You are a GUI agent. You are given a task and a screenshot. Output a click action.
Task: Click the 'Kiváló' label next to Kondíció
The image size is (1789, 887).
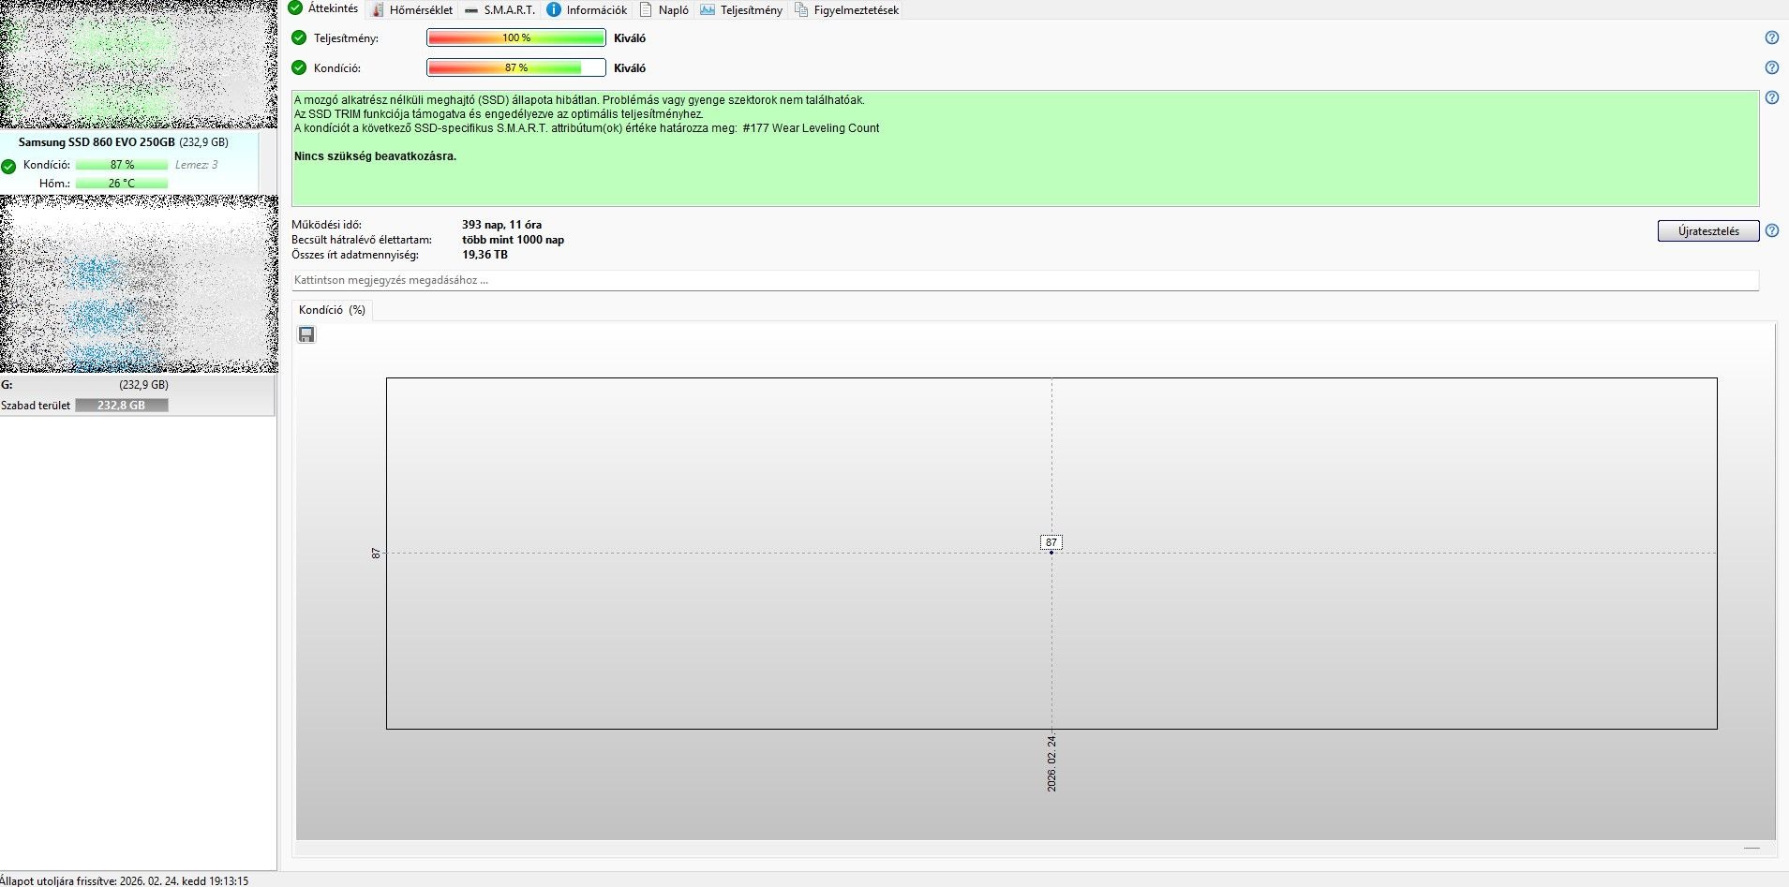tap(630, 67)
